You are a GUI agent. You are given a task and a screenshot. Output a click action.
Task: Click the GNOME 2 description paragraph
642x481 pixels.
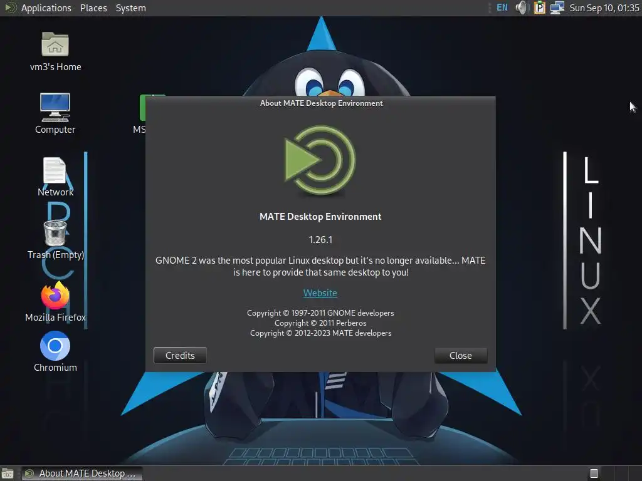320,266
